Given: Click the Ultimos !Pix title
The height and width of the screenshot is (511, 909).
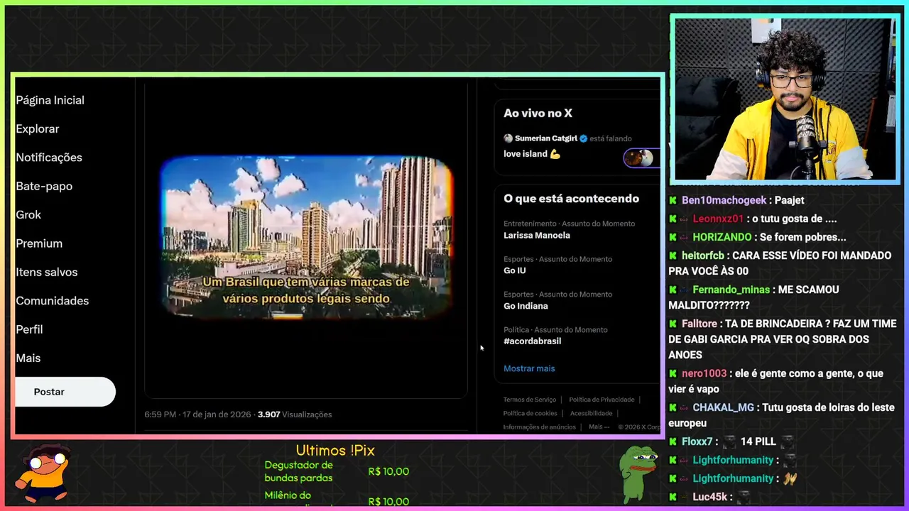Looking at the screenshot, I should pyautogui.click(x=335, y=451).
